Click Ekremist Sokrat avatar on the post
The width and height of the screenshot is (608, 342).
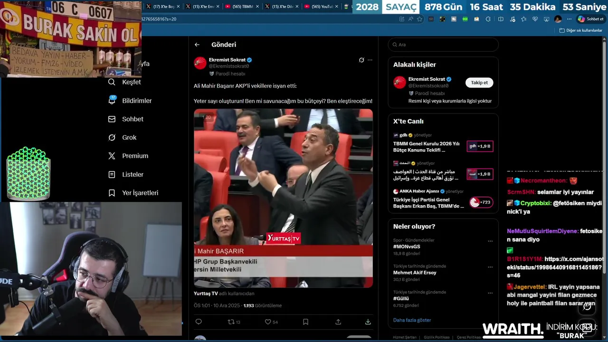[x=200, y=63]
